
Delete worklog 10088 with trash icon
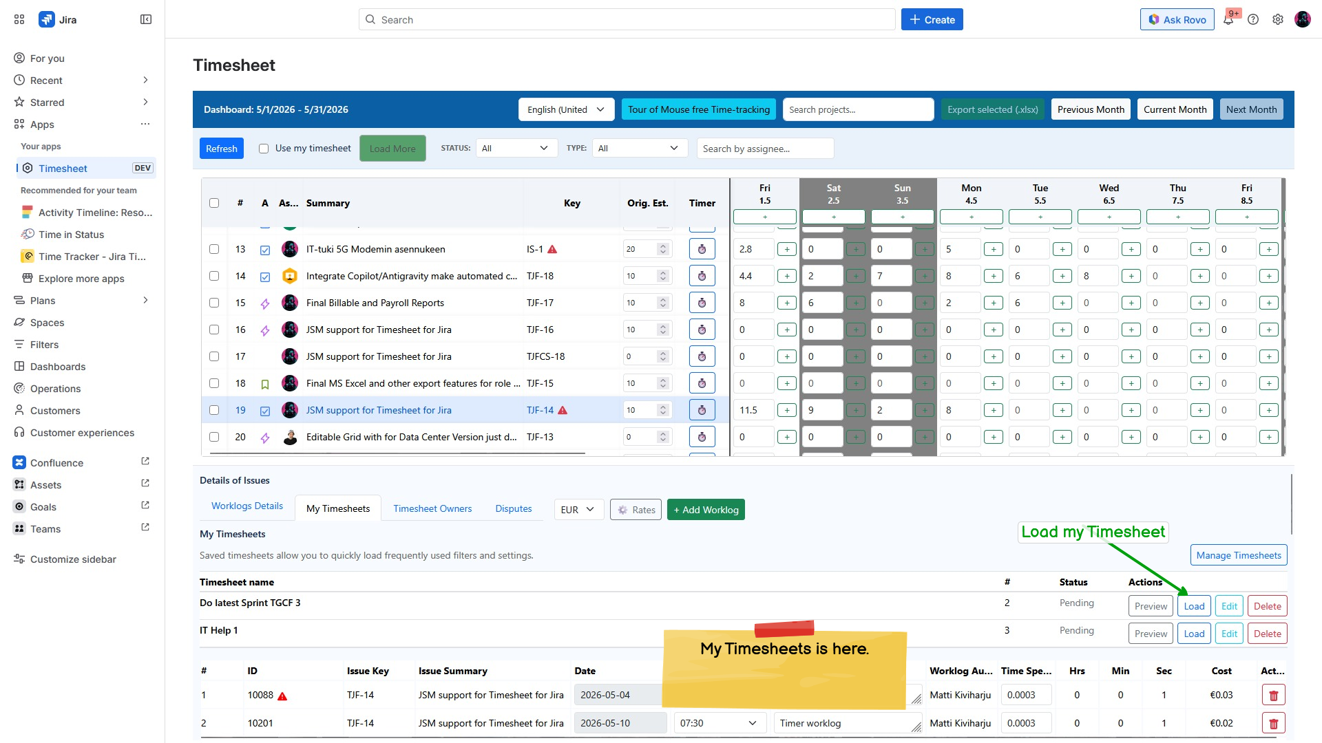pyautogui.click(x=1273, y=696)
